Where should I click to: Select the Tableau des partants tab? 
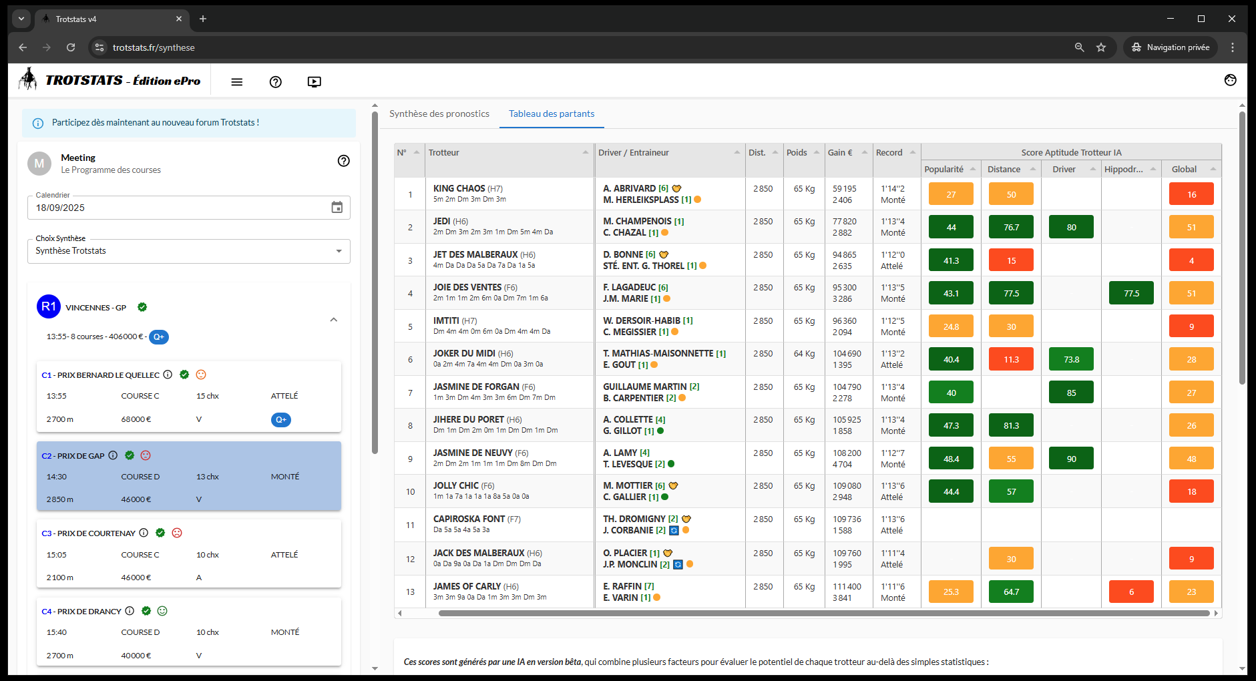tap(551, 113)
